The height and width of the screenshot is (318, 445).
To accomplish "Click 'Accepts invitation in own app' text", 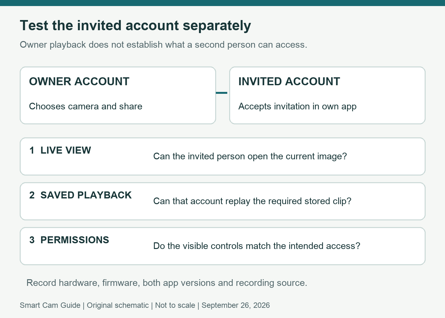I will tap(298, 107).
